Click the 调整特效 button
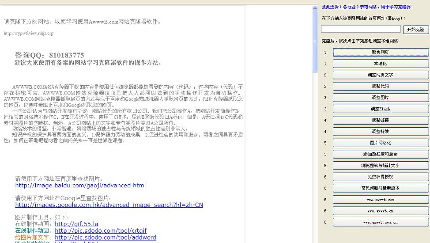 [x=380, y=132]
